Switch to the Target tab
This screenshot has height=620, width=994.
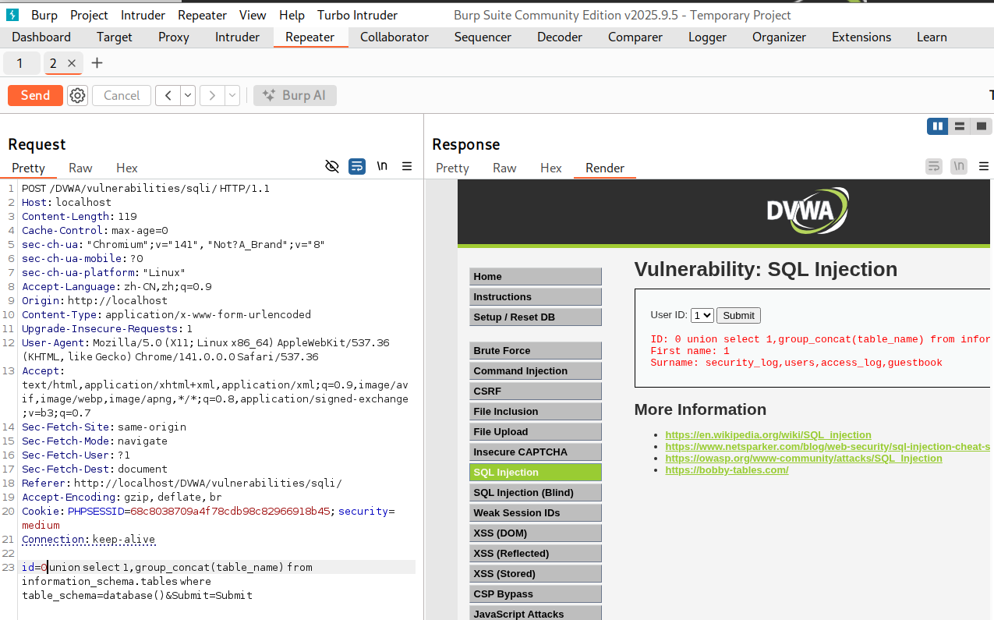pyautogui.click(x=115, y=37)
